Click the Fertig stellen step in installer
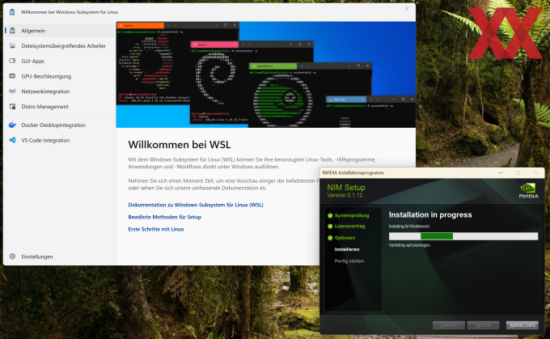This screenshot has height=339, width=550. tap(349, 261)
